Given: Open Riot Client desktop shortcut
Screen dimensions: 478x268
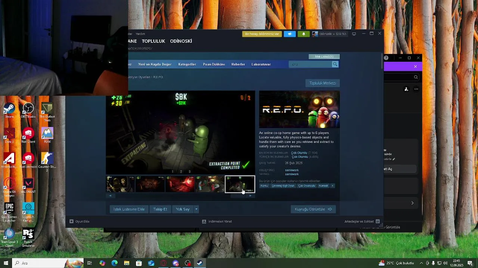Looking at the screenshot, I should [28, 135].
